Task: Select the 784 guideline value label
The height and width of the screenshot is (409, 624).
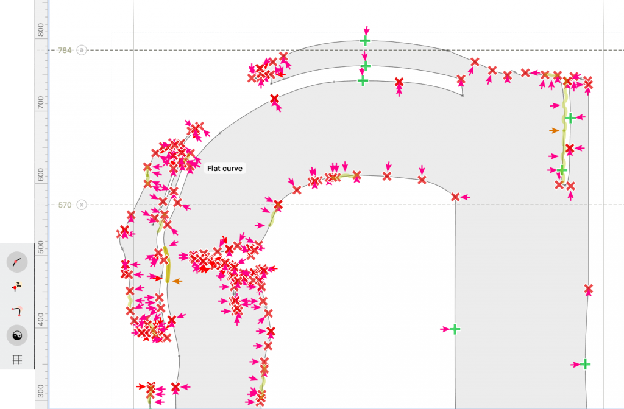Action: (x=65, y=50)
